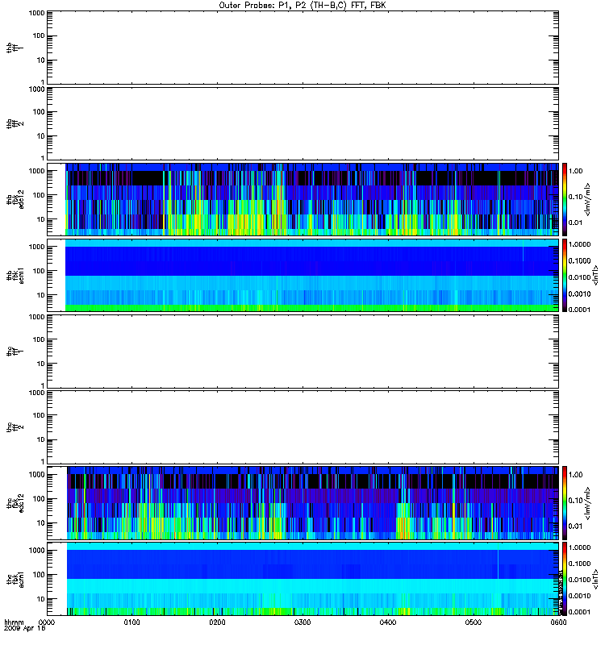
Task: Select the 'thb fff 1' panel label
Action: tap(15, 48)
